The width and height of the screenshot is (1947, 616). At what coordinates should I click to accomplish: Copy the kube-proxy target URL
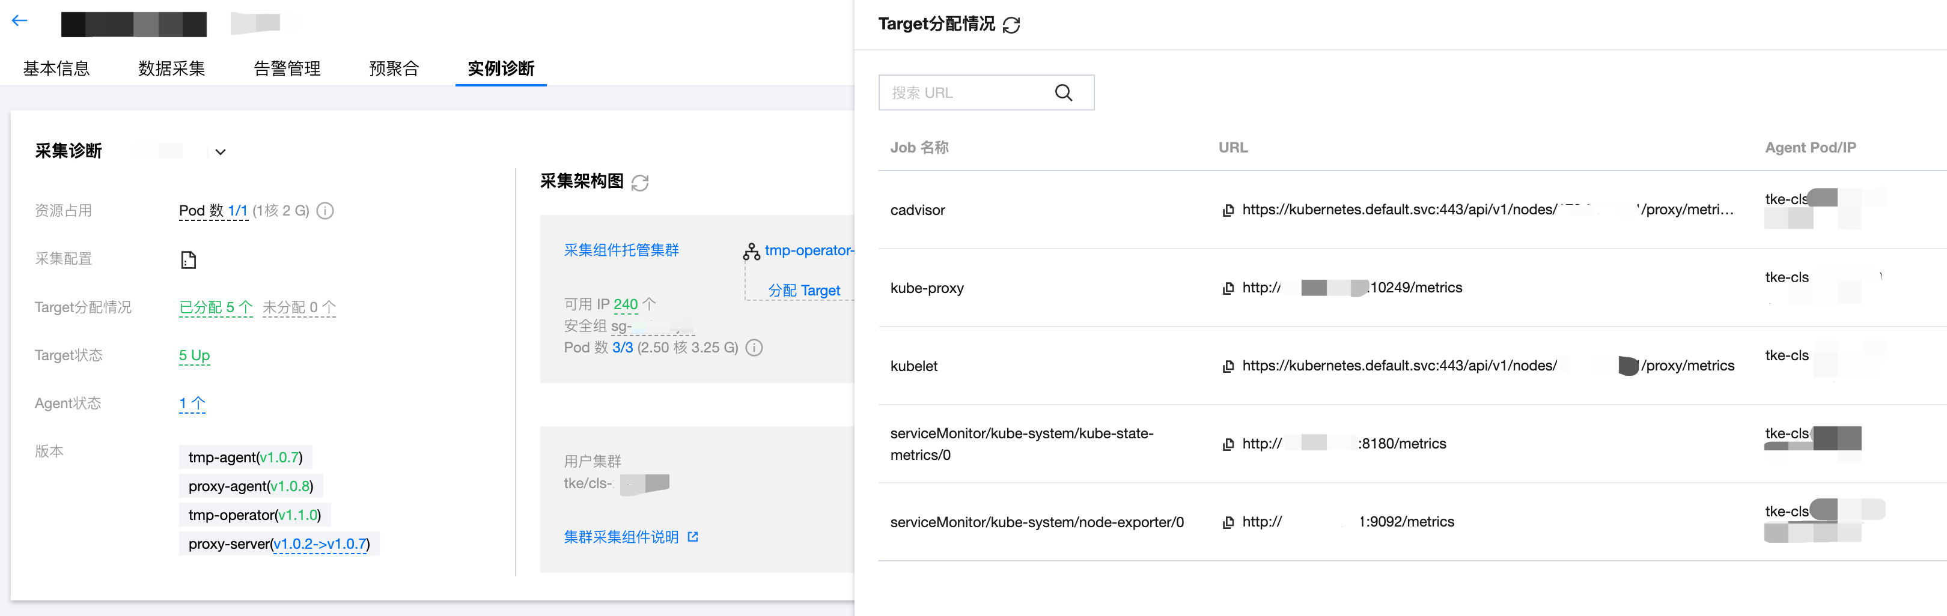pos(1228,288)
